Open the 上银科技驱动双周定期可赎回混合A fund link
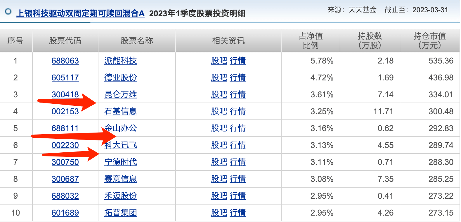Screen dimensions: 461x222 pyautogui.click(x=80, y=13)
